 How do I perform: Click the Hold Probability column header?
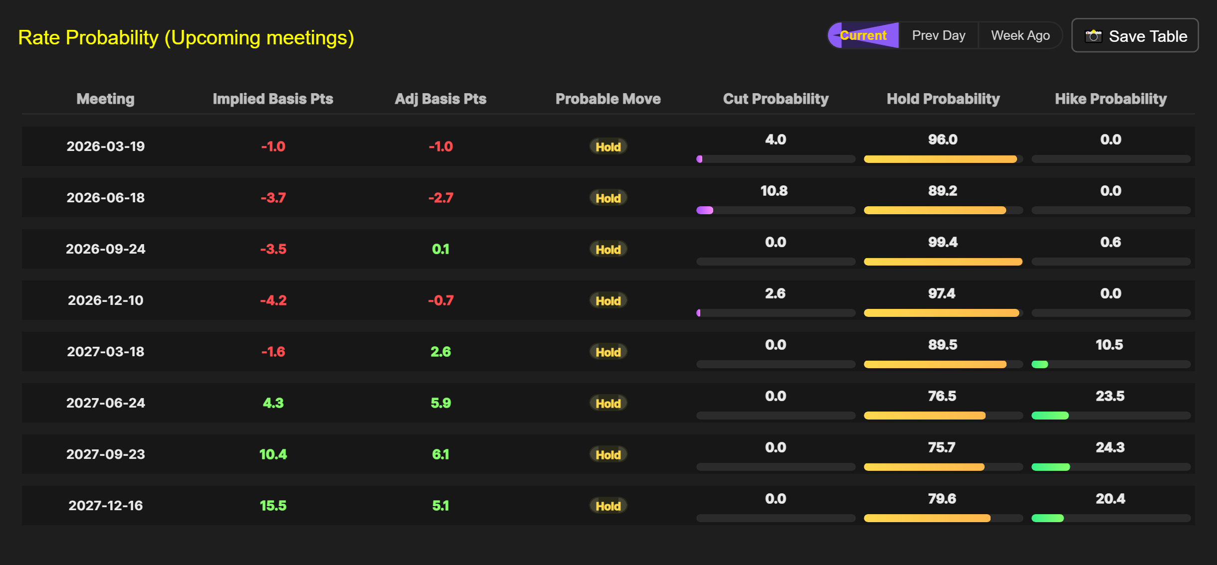(943, 99)
